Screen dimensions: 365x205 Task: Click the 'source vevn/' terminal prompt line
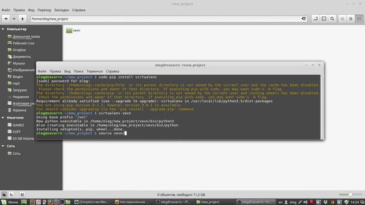[82, 133]
